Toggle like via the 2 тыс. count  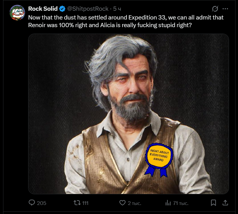134,203
